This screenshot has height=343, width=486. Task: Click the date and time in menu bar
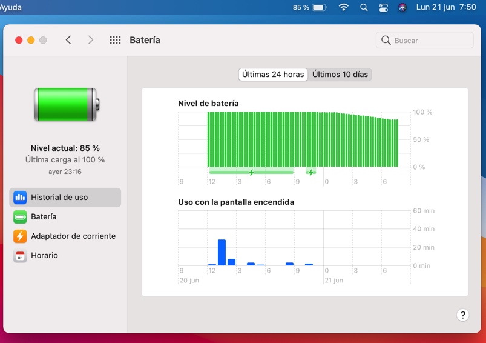coord(445,8)
